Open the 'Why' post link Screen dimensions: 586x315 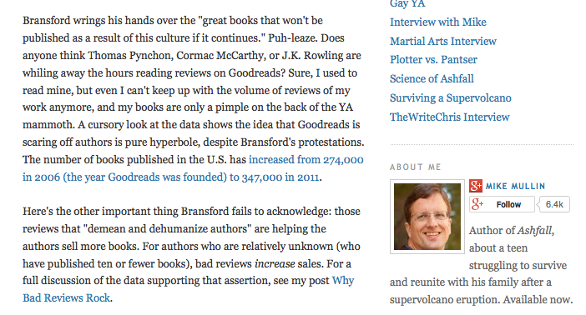tap(343, 281)
